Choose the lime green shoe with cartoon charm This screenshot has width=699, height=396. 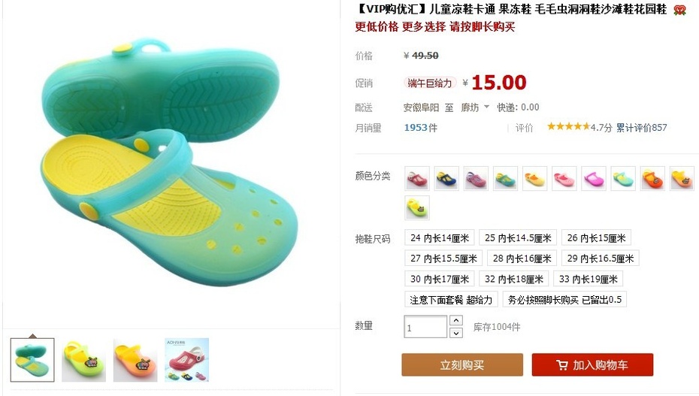click(x=417, y=207)
